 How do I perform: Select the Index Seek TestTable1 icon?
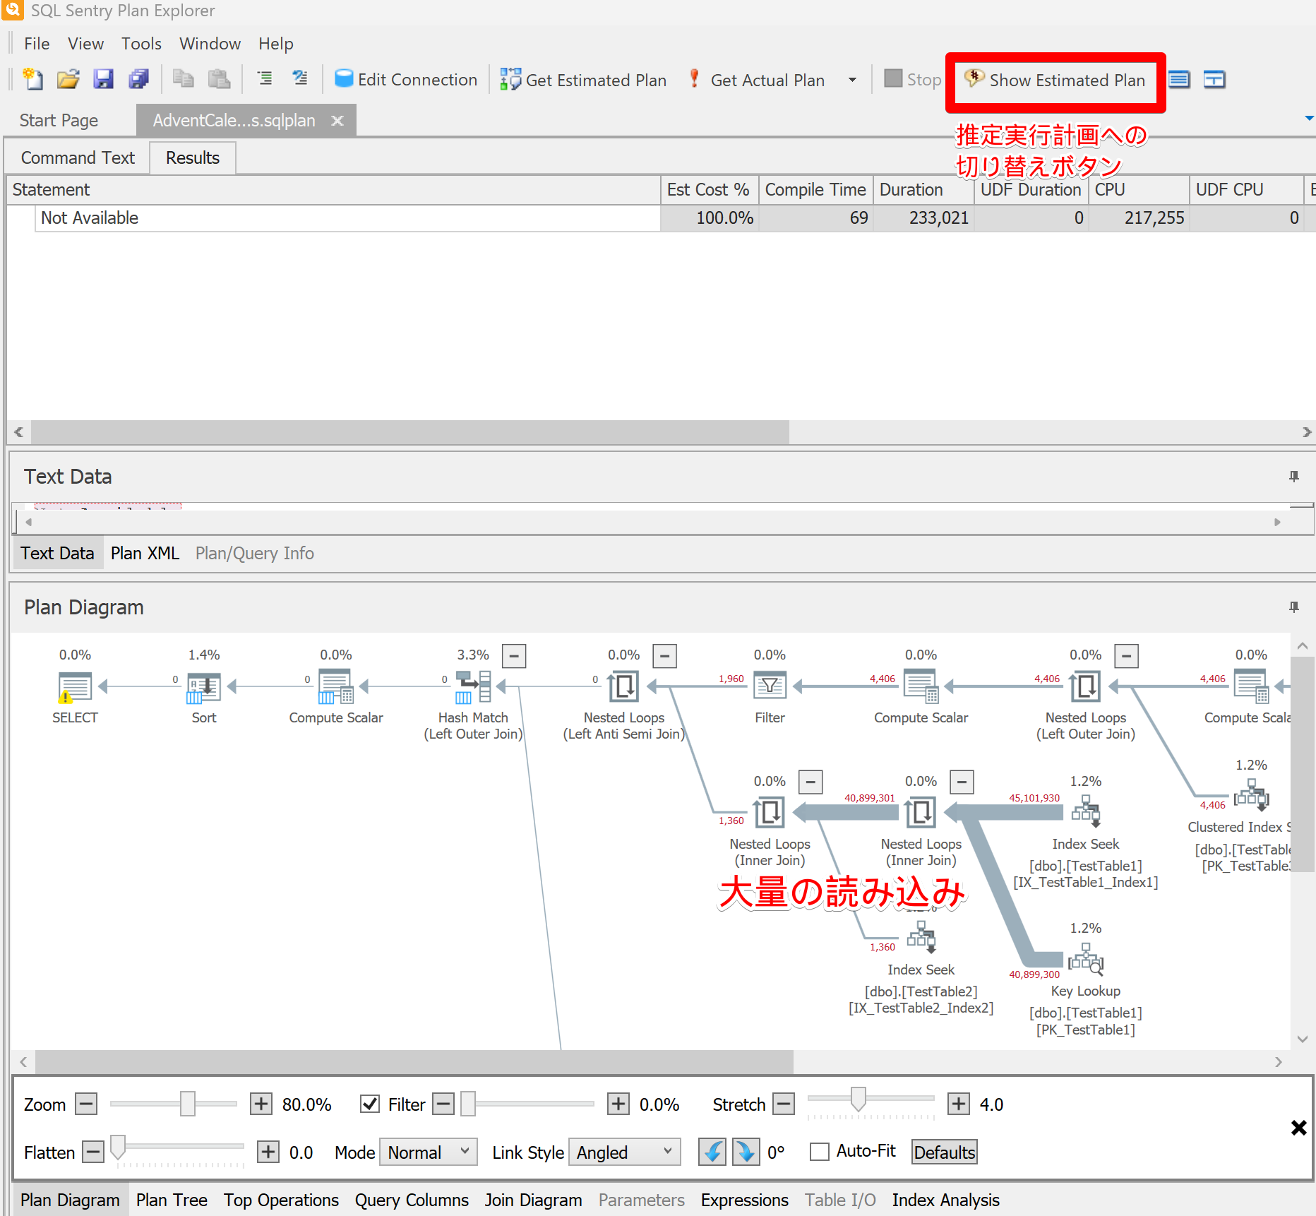(1086, 812)
